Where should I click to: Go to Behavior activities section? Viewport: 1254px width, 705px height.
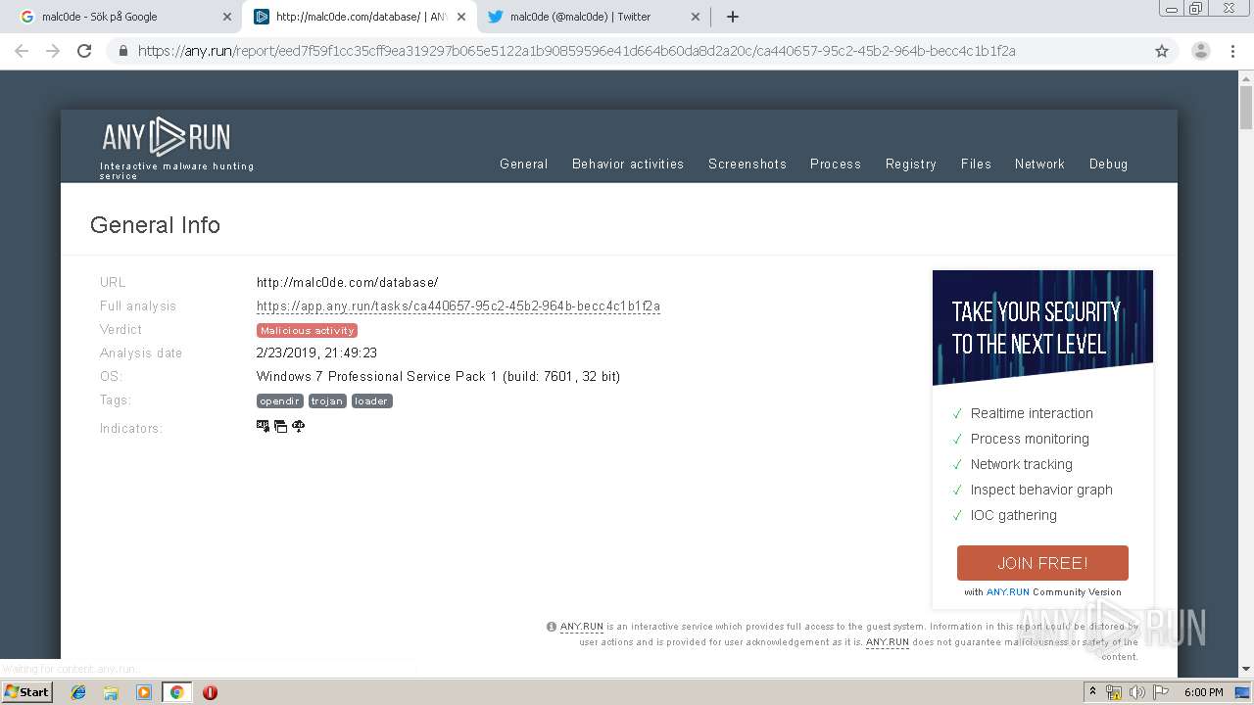[x=628, y=164]
